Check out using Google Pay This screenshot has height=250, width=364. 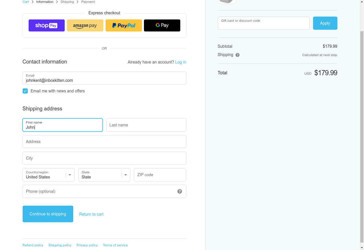click(x=162, y=25)
